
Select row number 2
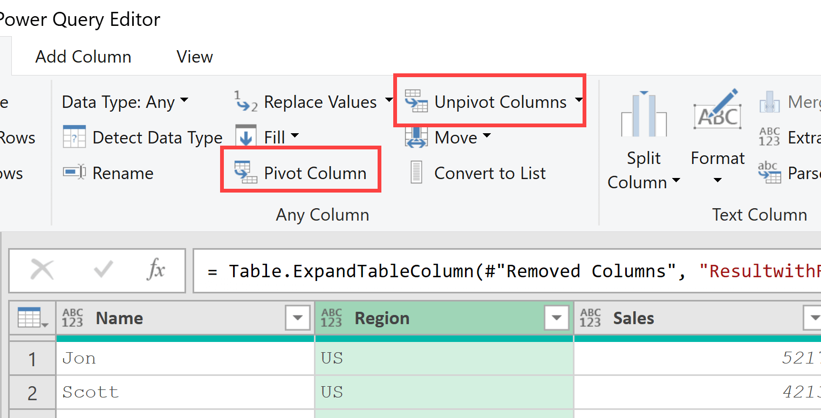32,393
